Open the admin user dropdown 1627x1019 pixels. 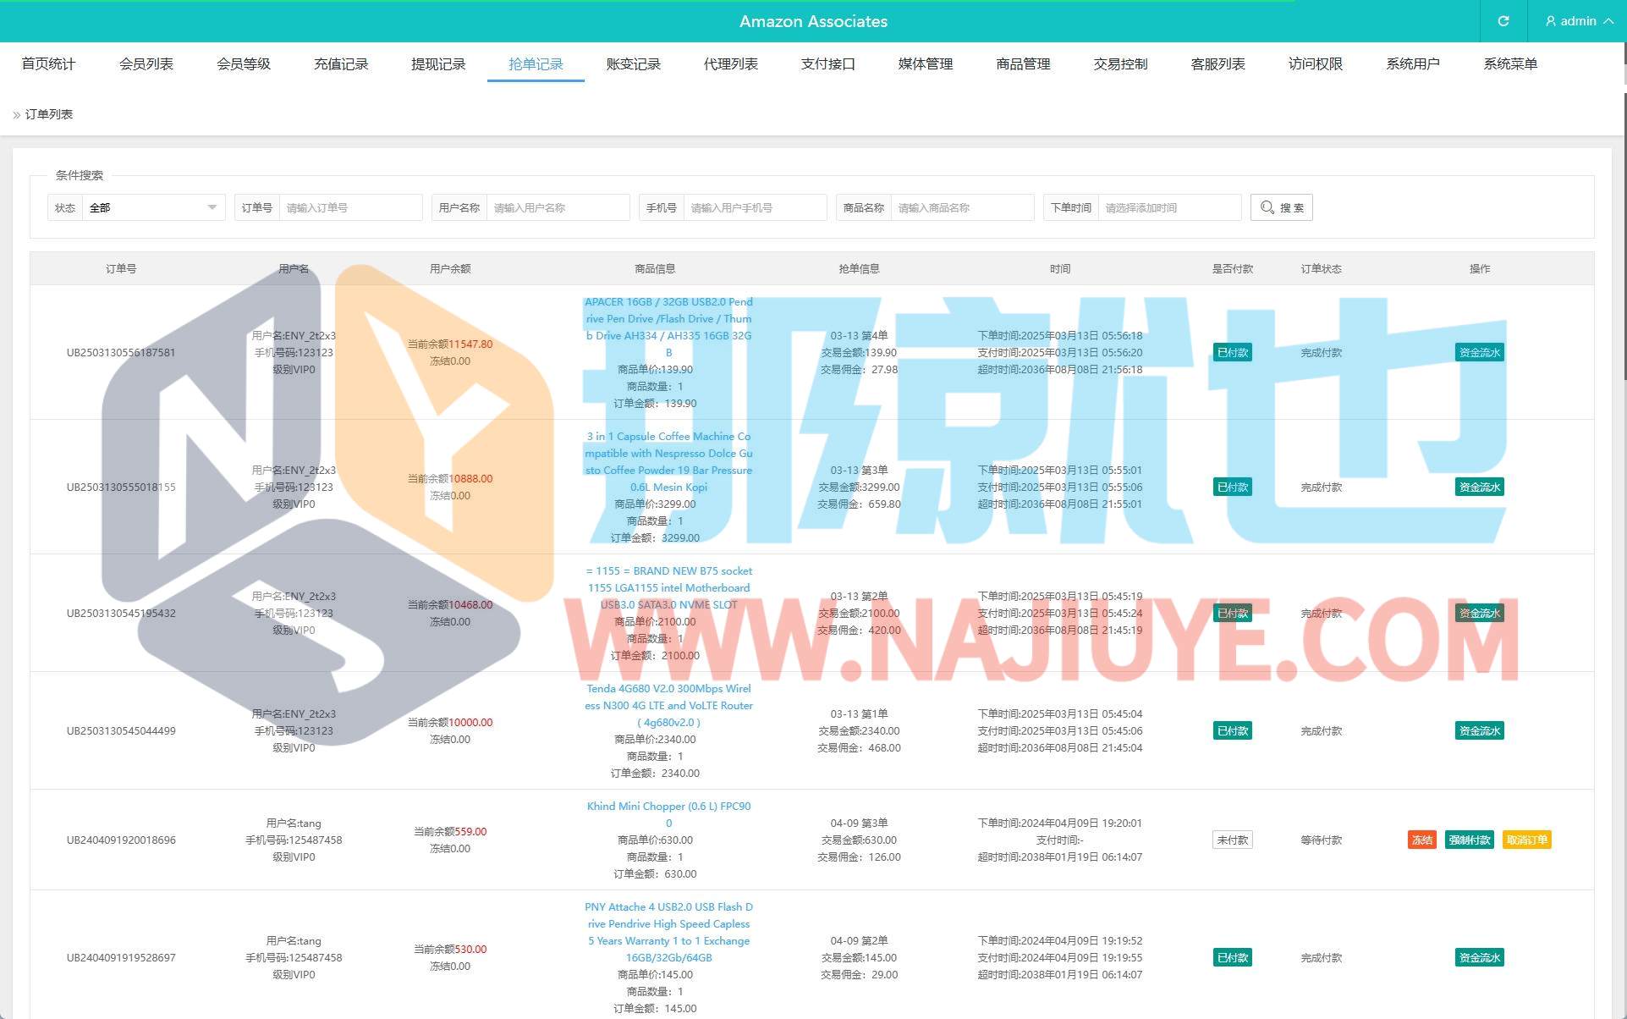pyautogui.click(x=1578, y=21)
